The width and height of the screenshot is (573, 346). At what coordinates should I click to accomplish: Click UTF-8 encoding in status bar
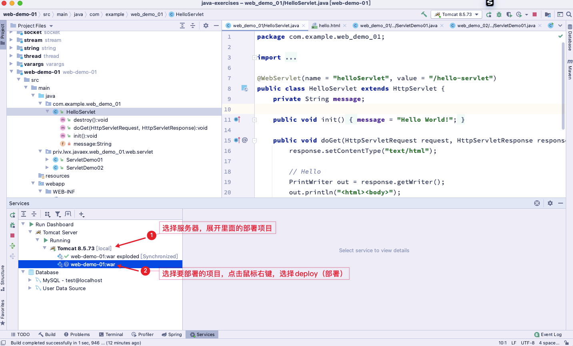(528, 343)
